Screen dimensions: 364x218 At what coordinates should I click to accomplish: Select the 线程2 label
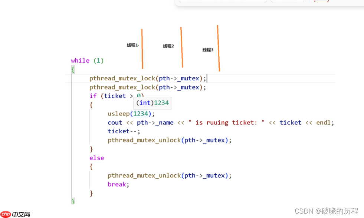click(x=168, y=46)
